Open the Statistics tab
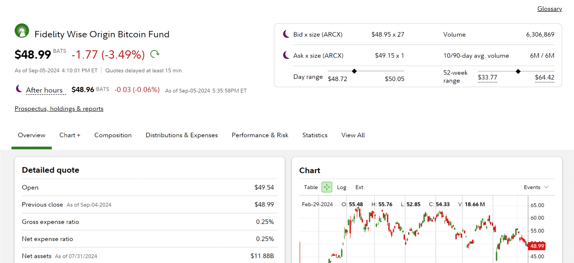Viewport: 574px width, 263px height. click(315, 135)
